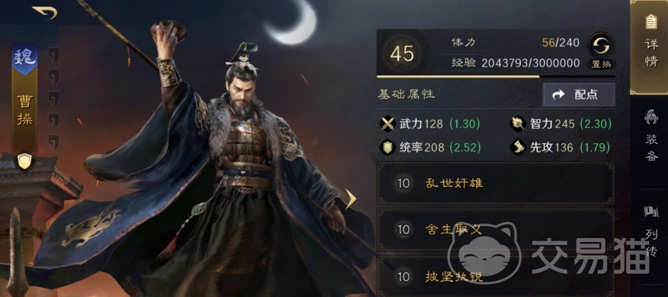The width and height of the screenshot is (668, 297).
Task: Tap the experience progress bar
Action: [x=496, y=76]
